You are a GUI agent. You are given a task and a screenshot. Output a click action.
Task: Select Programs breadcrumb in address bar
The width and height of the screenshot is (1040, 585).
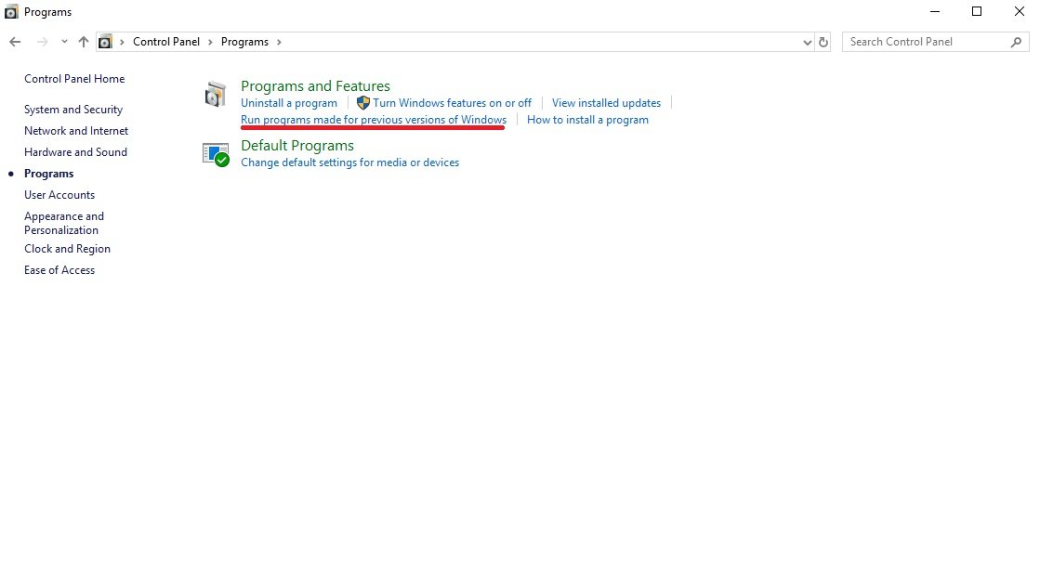coord(244,42)
